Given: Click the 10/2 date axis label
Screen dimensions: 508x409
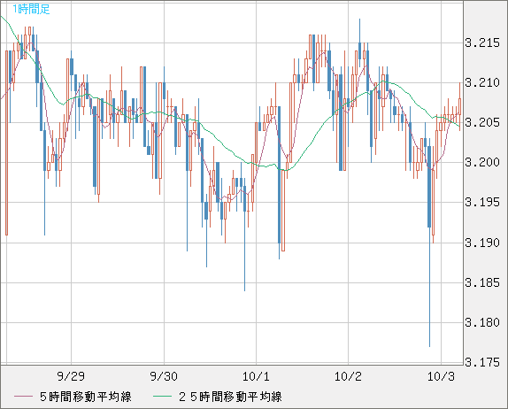Looking at the screenshot, I should click(x=349, y=376).
